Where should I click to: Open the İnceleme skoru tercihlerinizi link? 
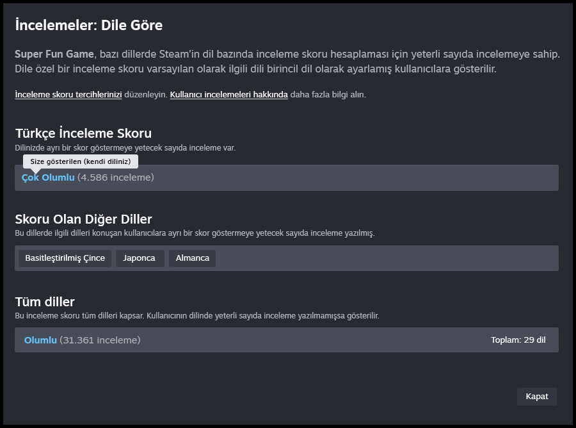point(68,94)
